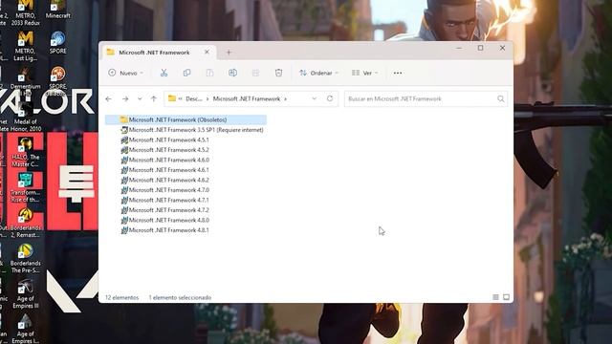
Task: Switch to large icons view in status bar
Action: [x=506, y=297]
